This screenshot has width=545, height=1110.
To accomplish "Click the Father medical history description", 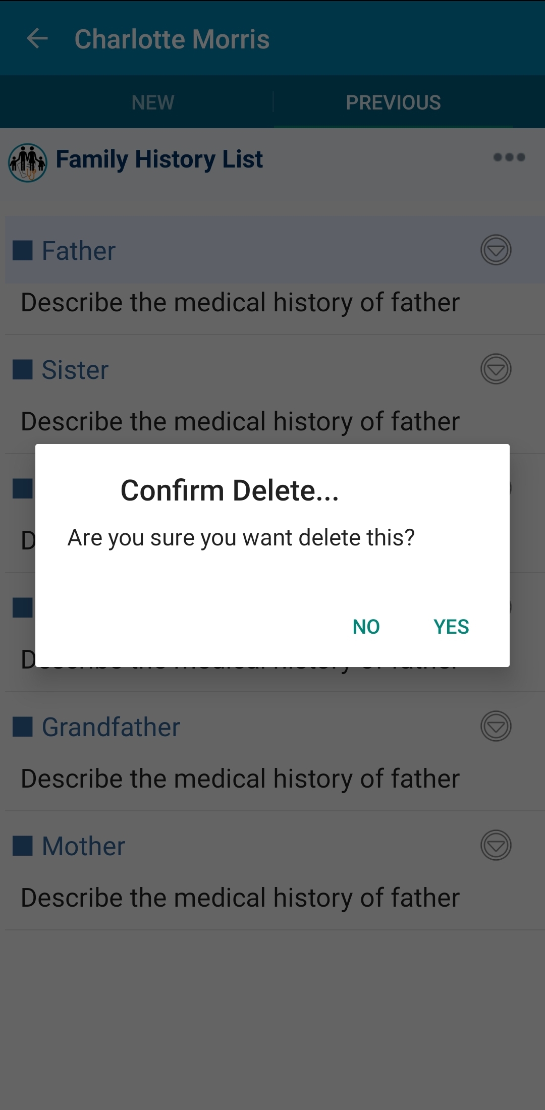I will click(240, 303).
